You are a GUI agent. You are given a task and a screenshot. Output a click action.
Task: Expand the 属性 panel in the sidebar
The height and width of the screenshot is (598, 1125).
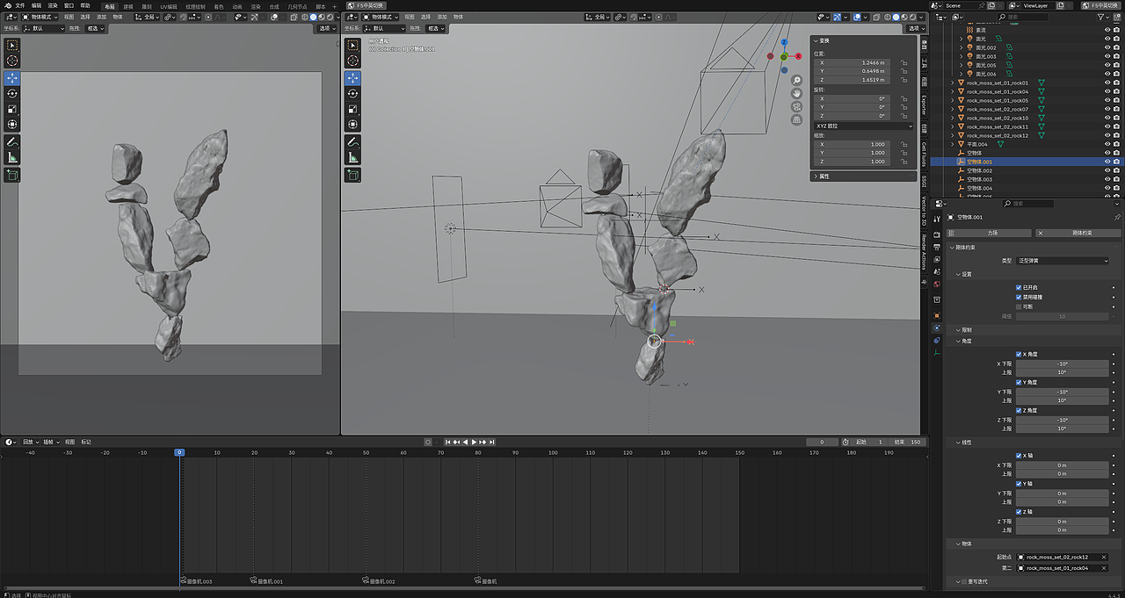(x=815, y=177)
